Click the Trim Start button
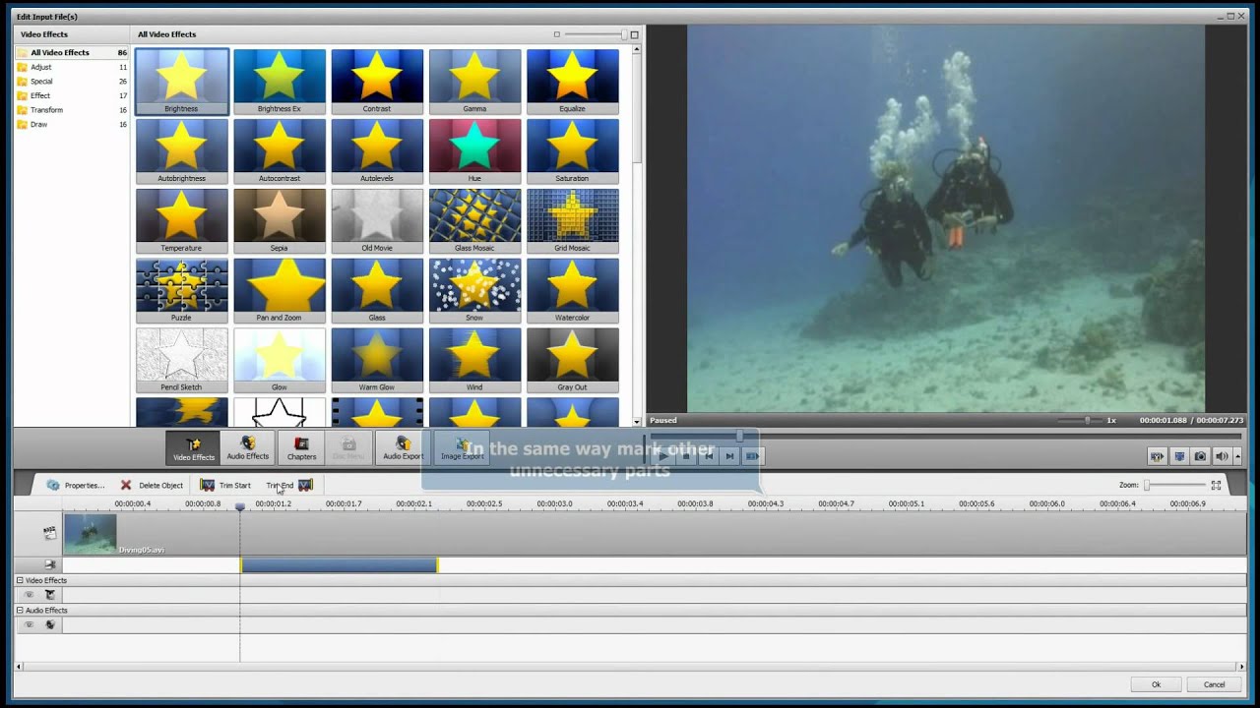 click(225, 485)
